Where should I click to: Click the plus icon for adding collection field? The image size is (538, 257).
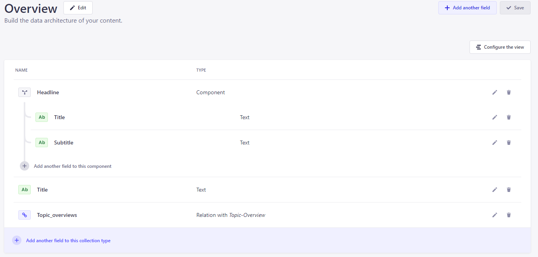[17, 241]
